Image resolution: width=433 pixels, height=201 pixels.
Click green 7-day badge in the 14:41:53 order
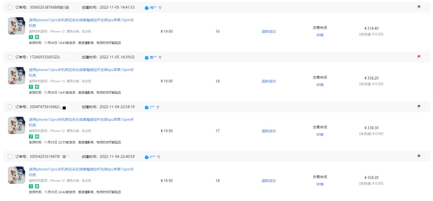pyautogui.click(x=31, y=37)
